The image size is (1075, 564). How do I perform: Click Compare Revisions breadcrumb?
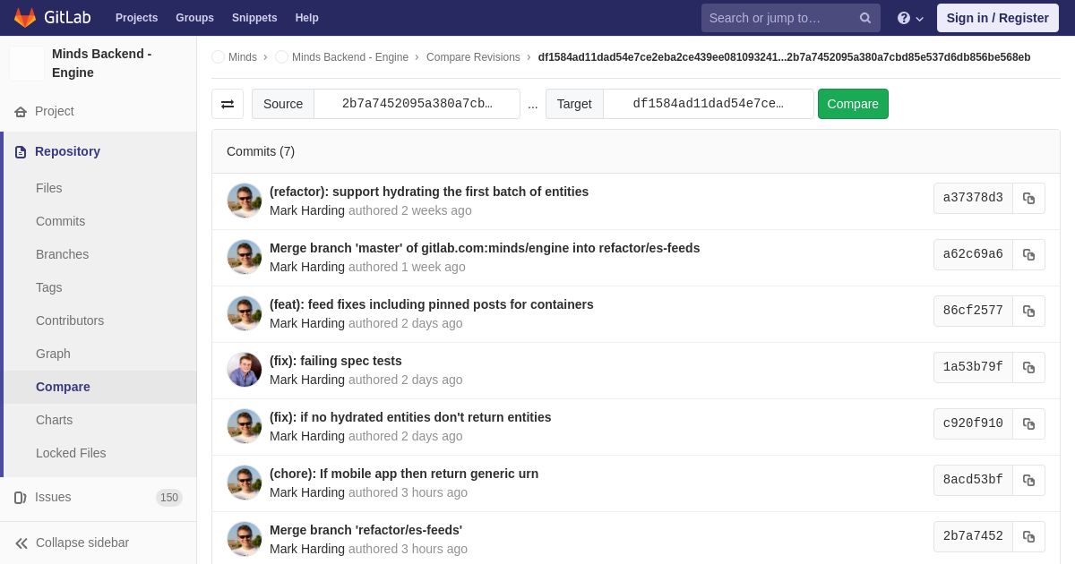tap(473, 57)
